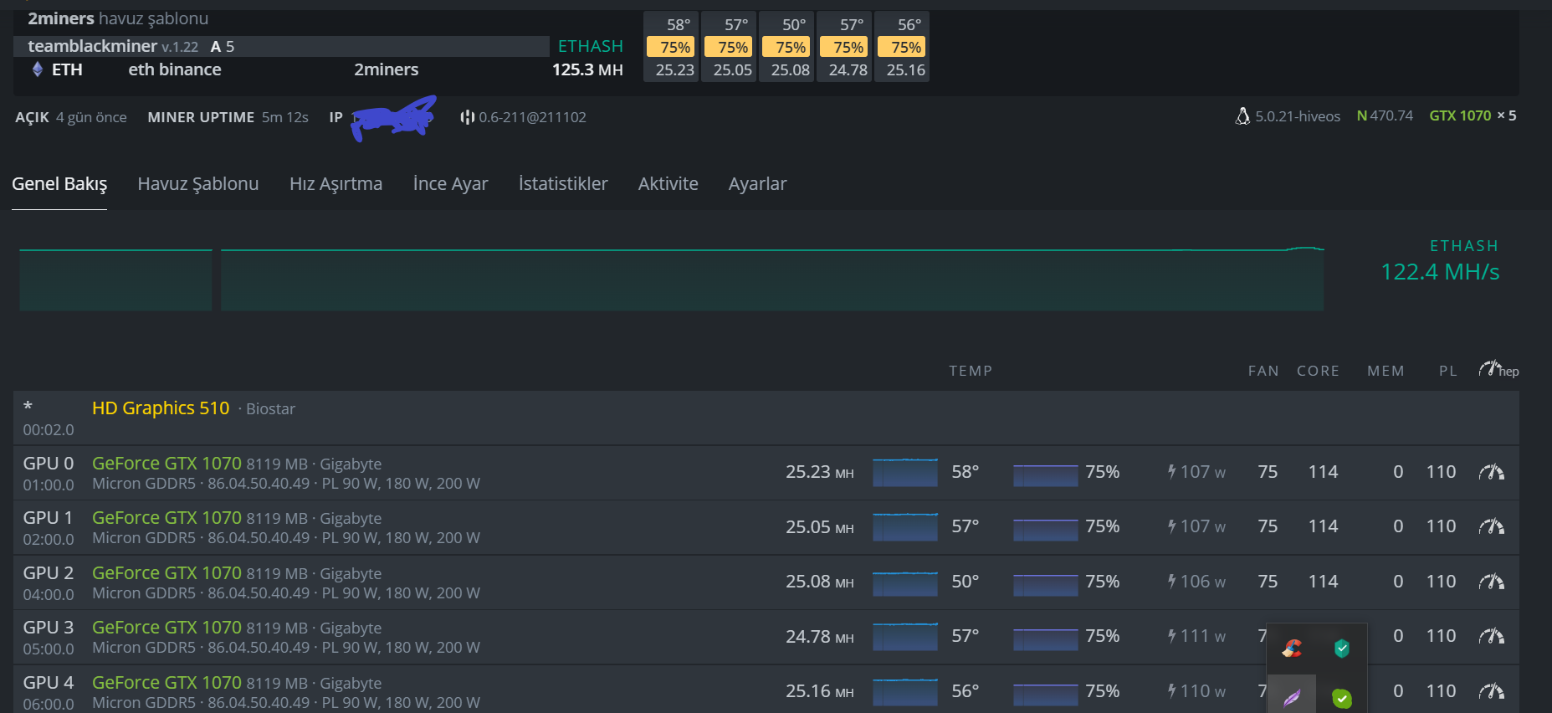Click the TEMP column header

click(971, 371)
